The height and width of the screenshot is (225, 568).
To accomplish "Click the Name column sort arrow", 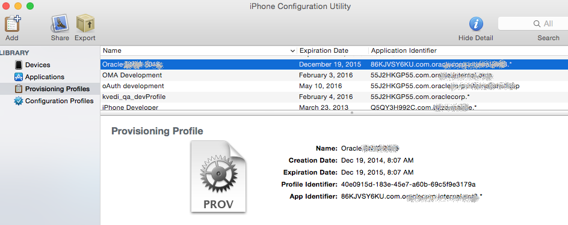I will click(x=292, y=51).
